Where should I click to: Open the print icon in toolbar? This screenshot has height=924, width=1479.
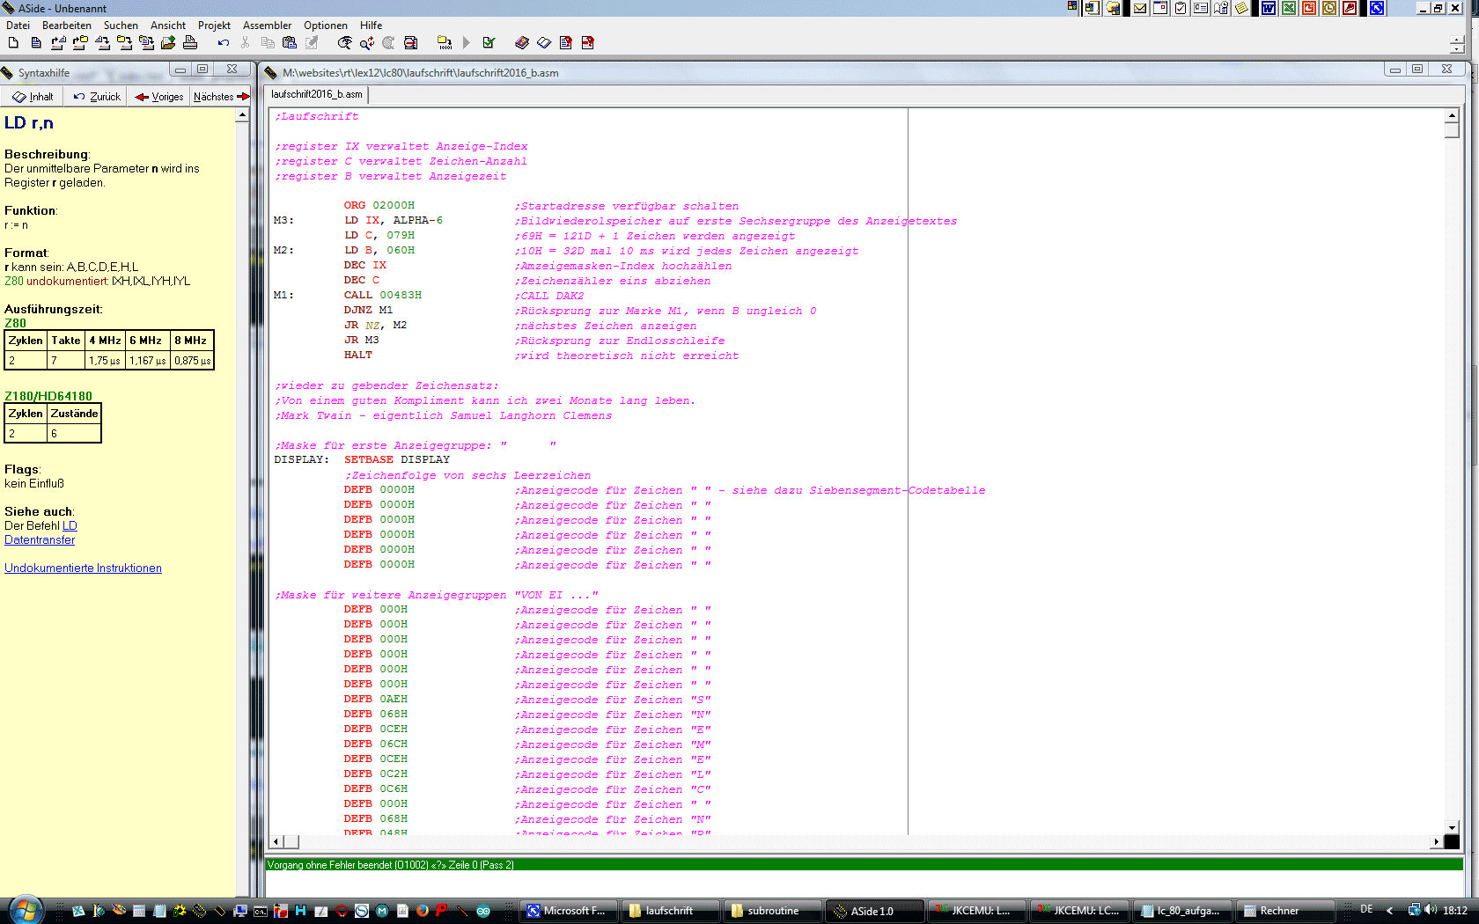click(x=190, y=42)
